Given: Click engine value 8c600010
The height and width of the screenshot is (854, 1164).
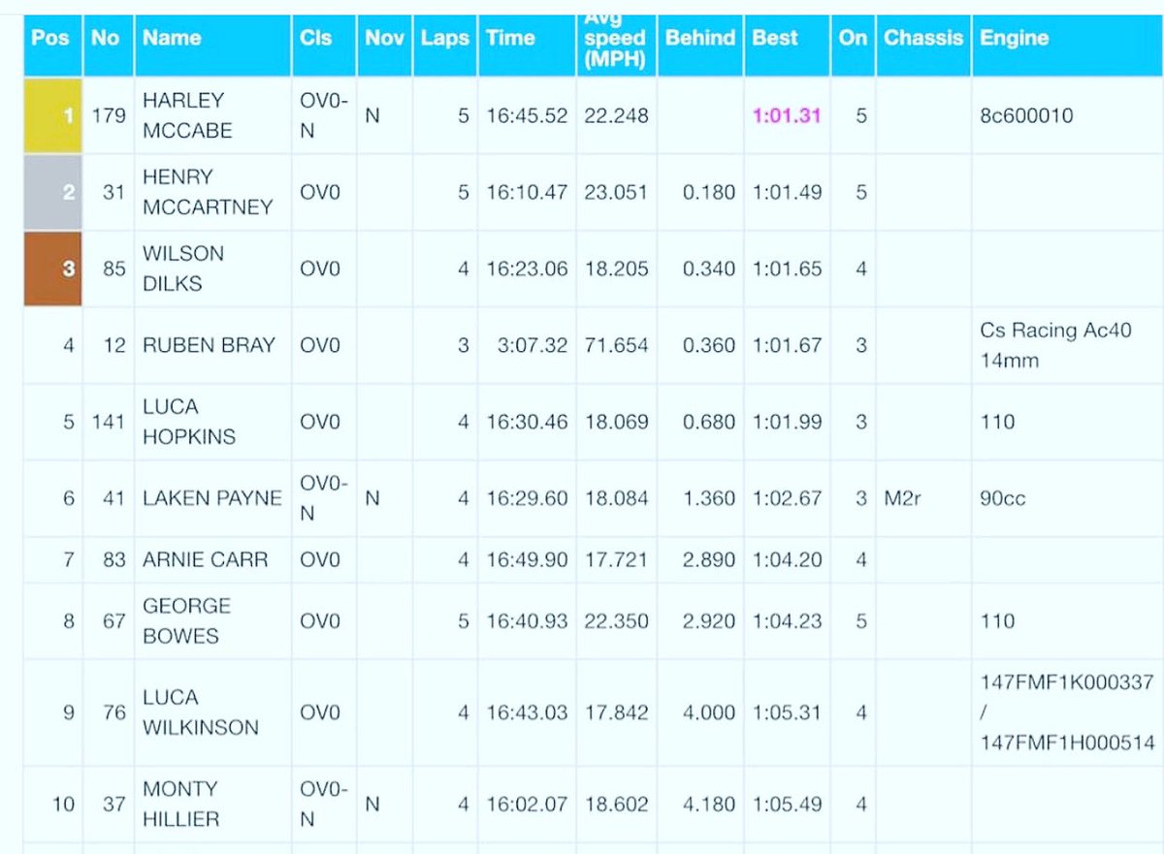Looking at the screenshot, I should coord(1025,115).
